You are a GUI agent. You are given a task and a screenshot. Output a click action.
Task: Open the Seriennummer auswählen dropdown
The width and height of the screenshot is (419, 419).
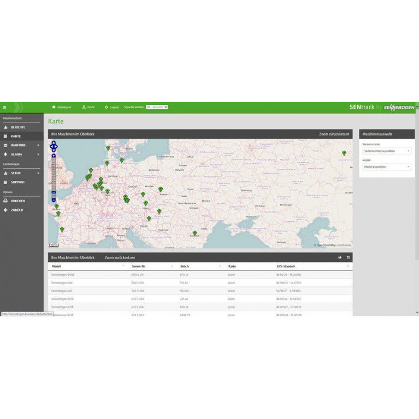(387, 151)
